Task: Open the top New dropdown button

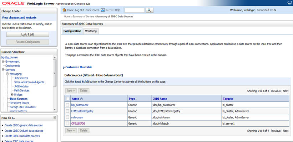Action: pyautogui.click(x=71, y=91)
